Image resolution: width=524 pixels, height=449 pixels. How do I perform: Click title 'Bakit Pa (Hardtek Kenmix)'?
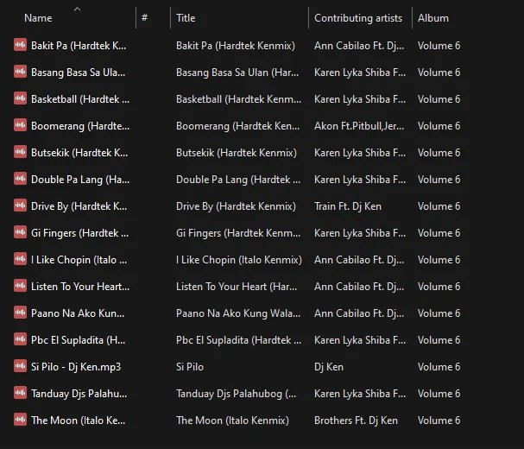pos(236,46)
